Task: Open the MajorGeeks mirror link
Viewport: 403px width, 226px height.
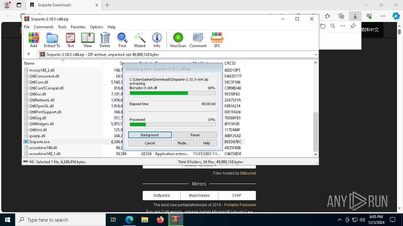Action: 199,195
